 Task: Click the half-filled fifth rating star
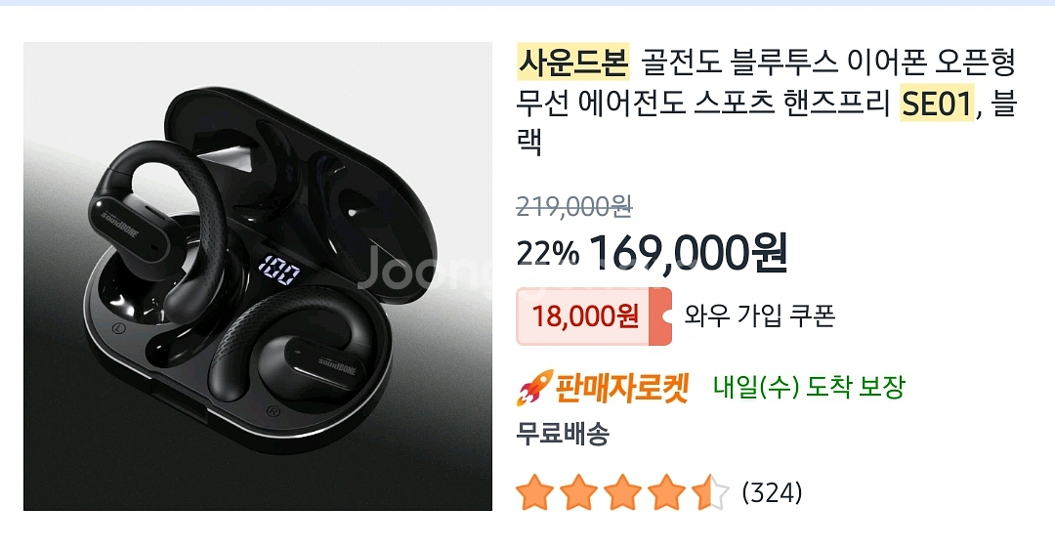[710, 492]
